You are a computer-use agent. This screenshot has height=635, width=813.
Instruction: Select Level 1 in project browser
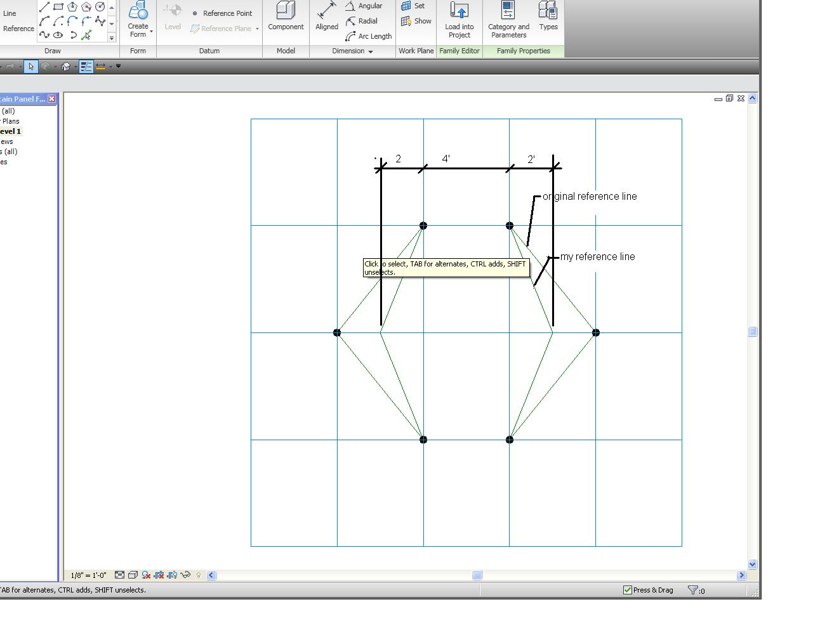point(11,131)
